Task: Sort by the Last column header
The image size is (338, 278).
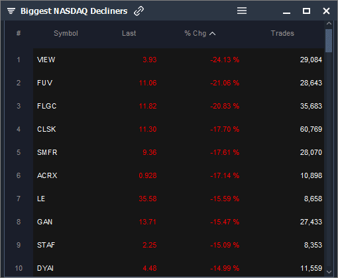Action: (x=129, y=33)
